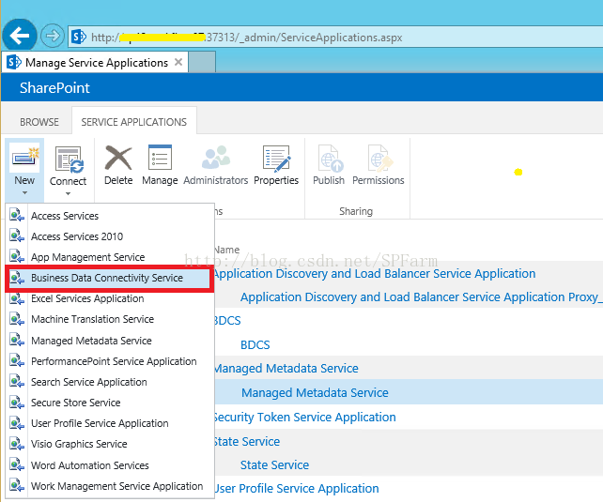Close the Manage Service Applications tab
Image resolution: width=603 pixels, height=502 pixels.
(178, 62)
